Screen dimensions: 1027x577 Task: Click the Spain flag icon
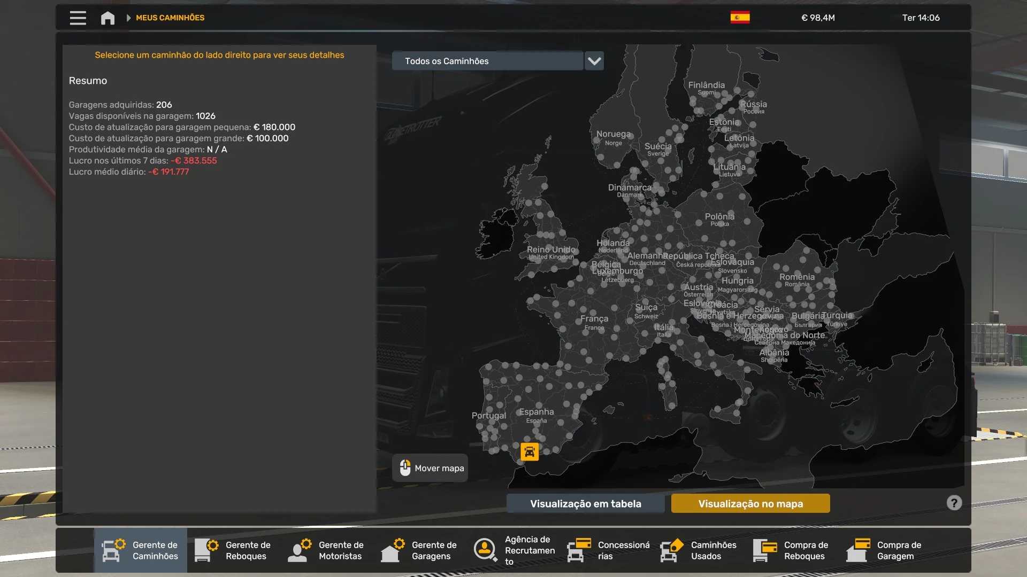[x=740, y=18]
